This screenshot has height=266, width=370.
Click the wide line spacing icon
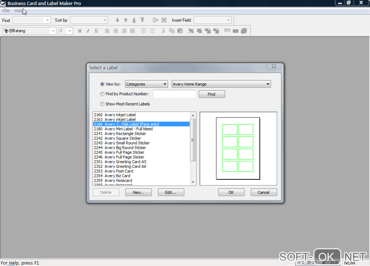(152, 31)
